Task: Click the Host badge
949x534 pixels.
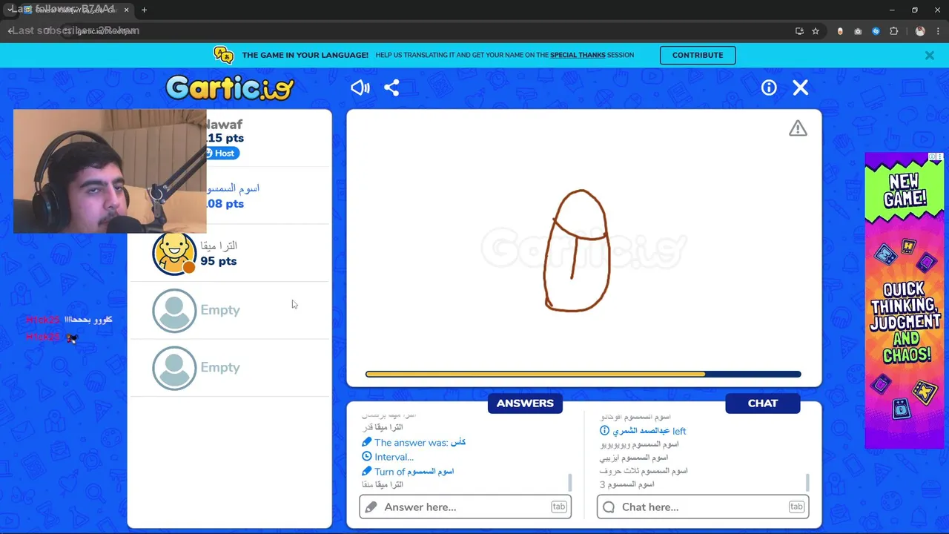Action: [x=222, y=153]
